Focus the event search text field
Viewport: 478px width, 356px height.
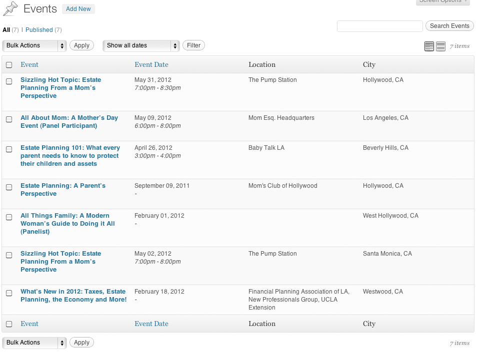point(380,26)
